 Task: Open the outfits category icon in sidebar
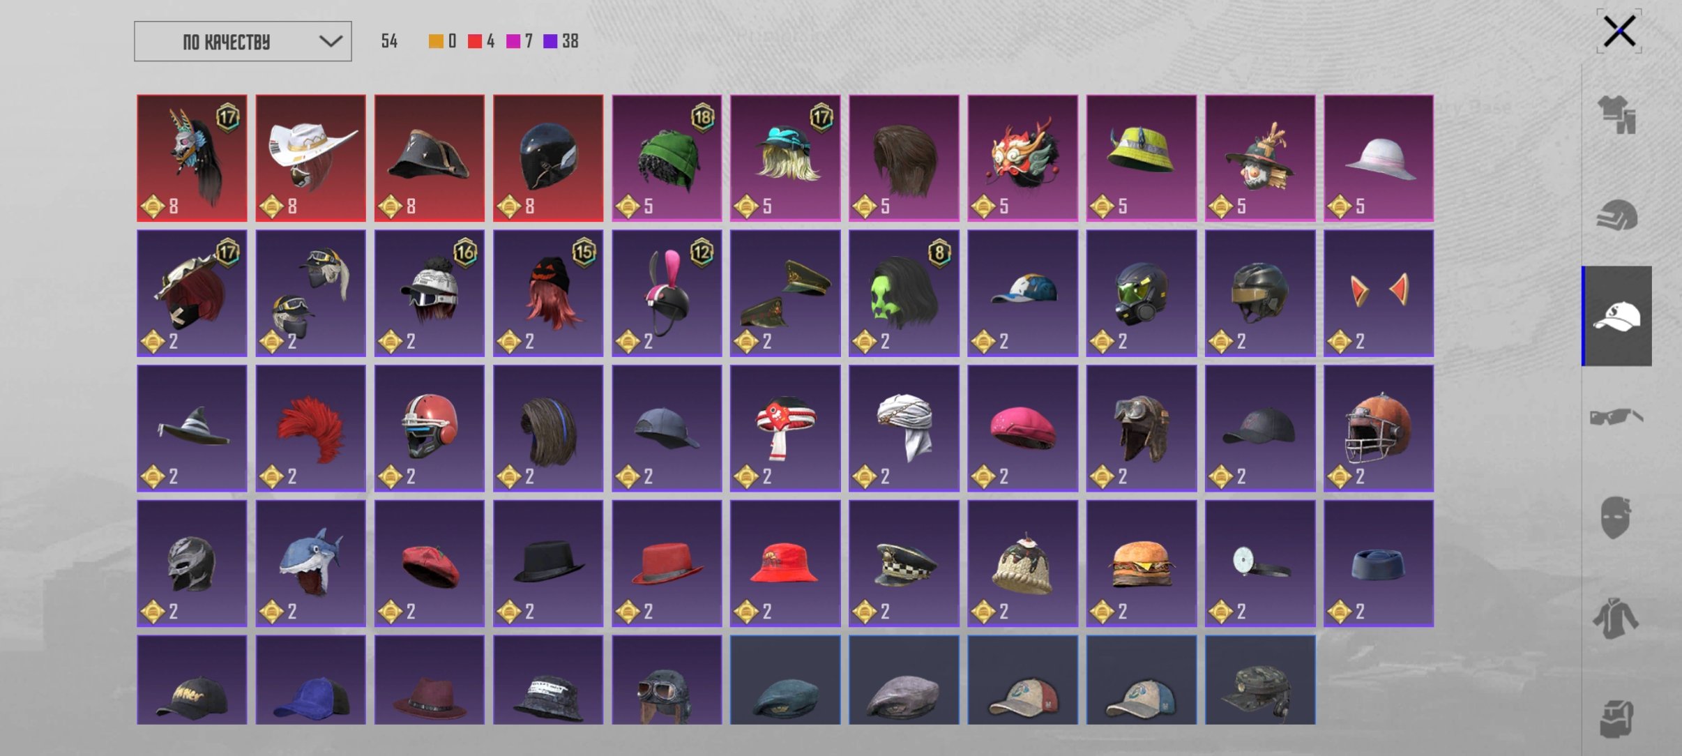[1617, 114]
